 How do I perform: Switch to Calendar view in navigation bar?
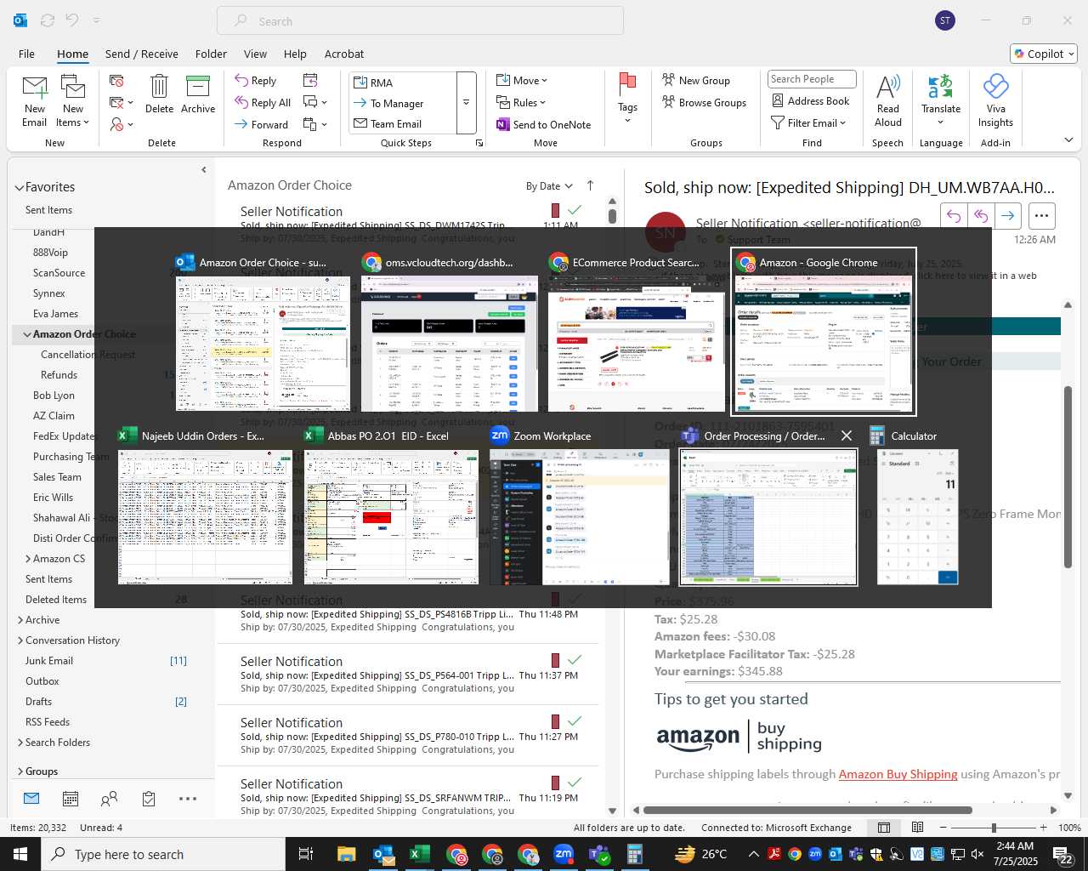[71, 799]
